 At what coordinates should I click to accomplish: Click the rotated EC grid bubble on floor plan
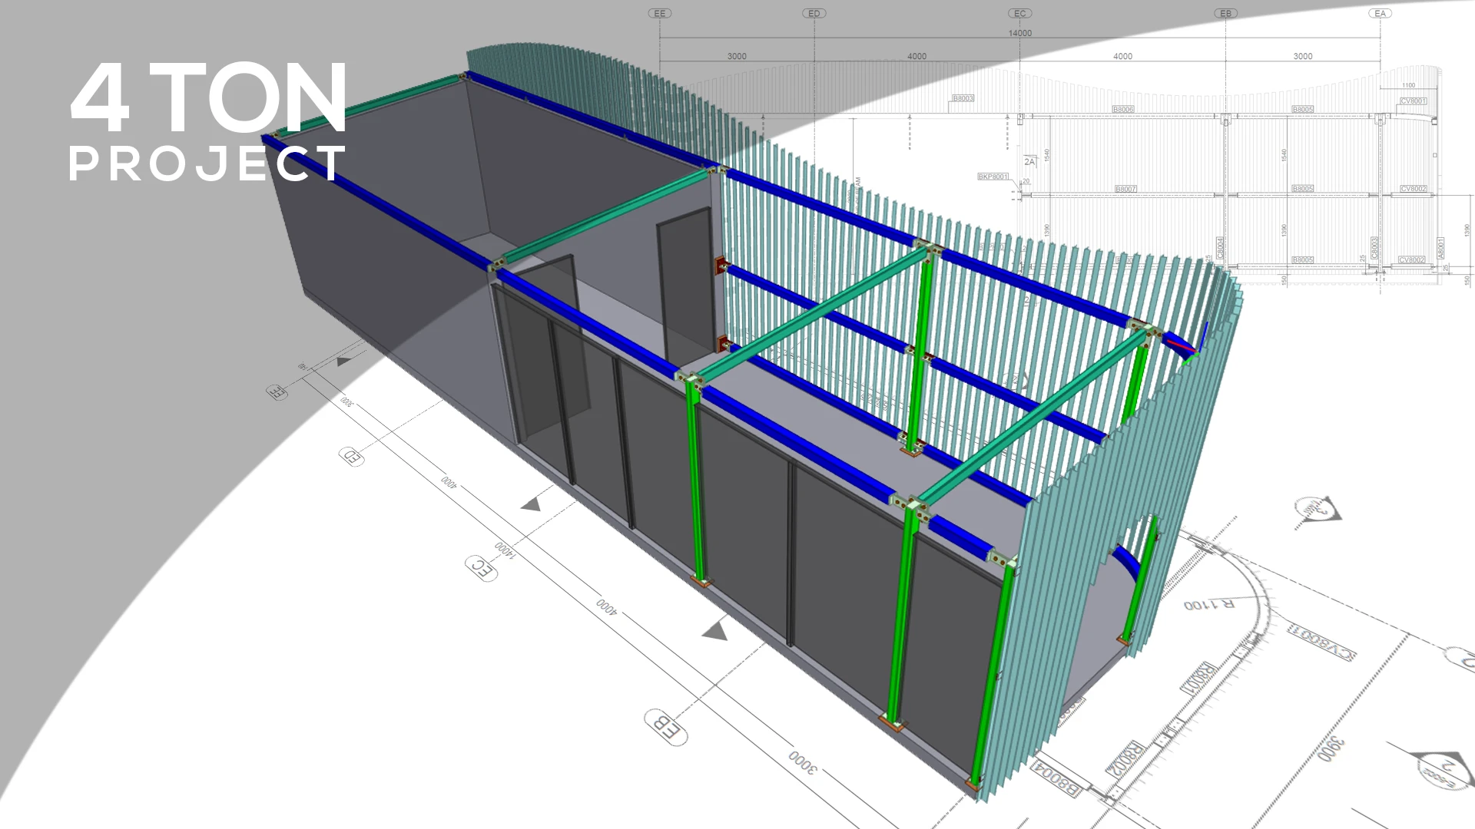pyautogui.click(x=482, y=568)
